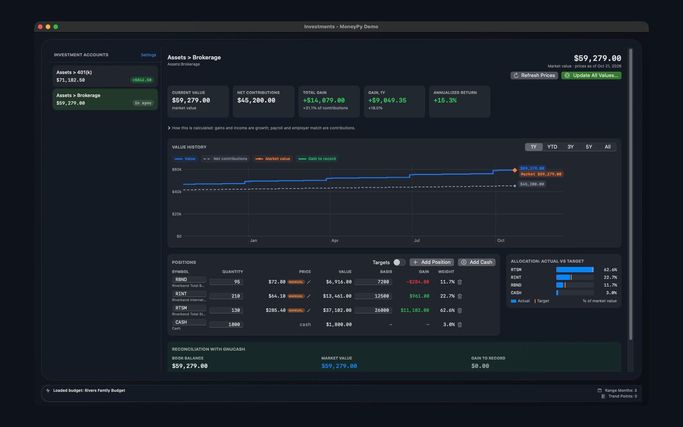Image resolution: width=683 pixels, height=427 pixels.
Task: Toggle the Gain to record legend item
Action: tap(317, 159)
